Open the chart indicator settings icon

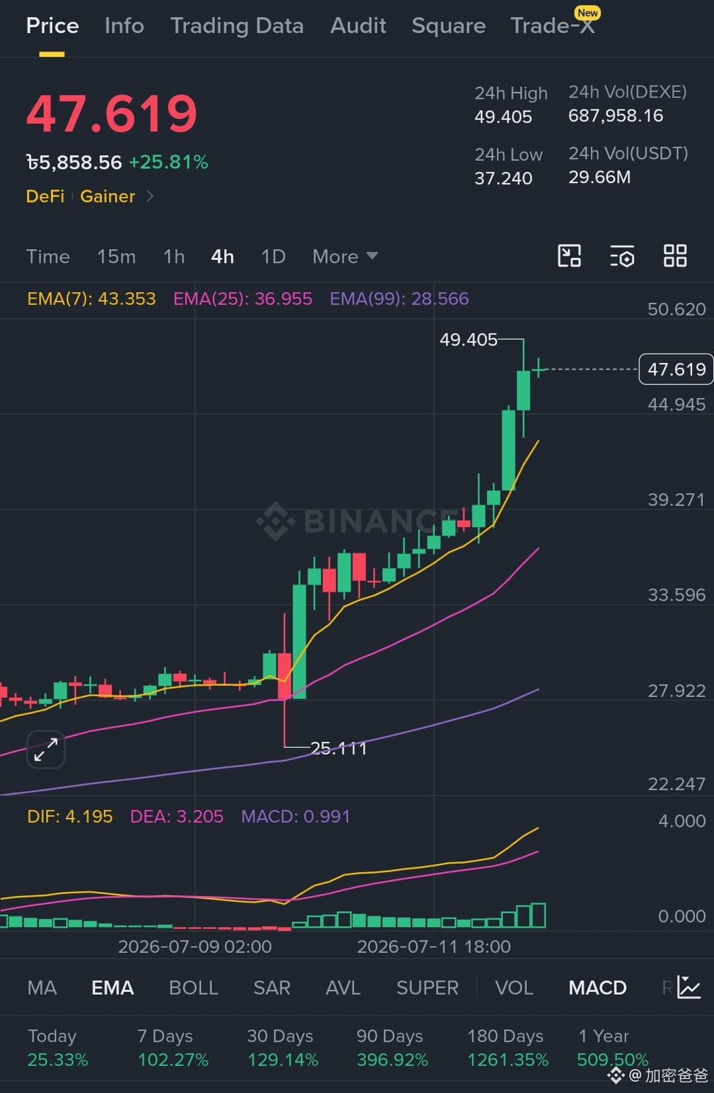point(622,256)
